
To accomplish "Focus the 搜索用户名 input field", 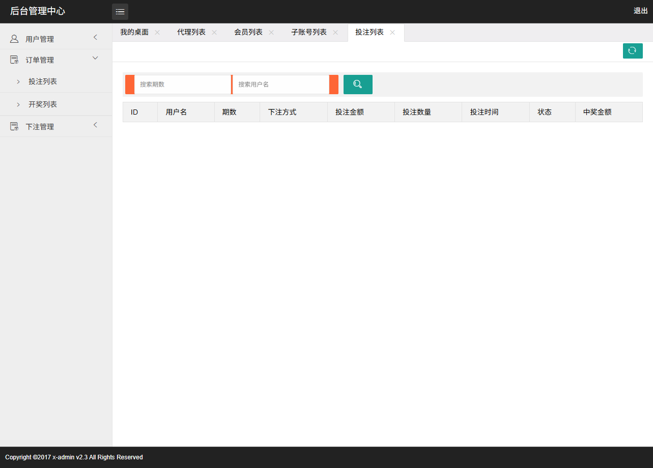I will tap(280, 85).
